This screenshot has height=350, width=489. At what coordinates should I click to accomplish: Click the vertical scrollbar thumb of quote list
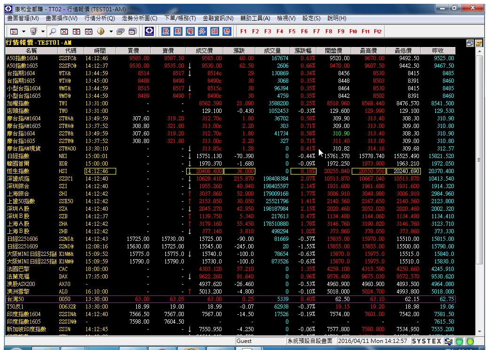tap(480, 160)
